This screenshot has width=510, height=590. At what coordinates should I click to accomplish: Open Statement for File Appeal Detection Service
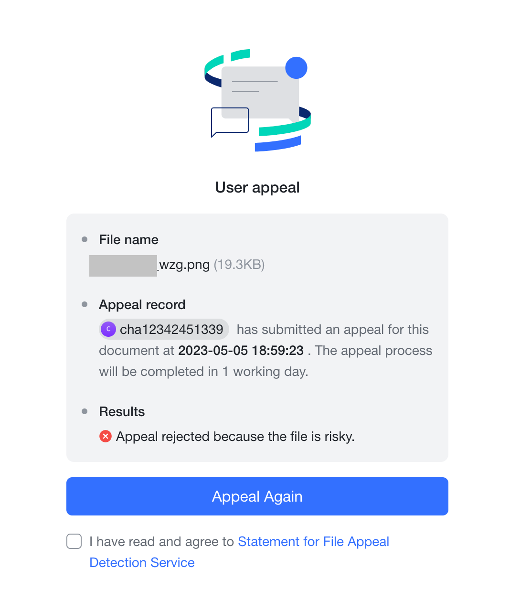coord(314,541)
